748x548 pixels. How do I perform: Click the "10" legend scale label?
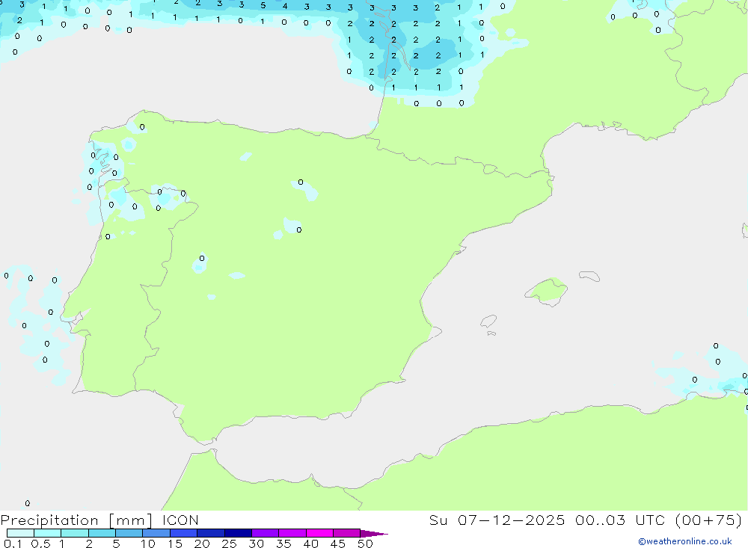pos(148,544)
